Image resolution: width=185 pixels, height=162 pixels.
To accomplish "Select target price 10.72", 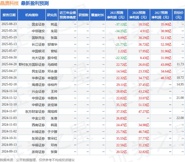I will (180, 78).
